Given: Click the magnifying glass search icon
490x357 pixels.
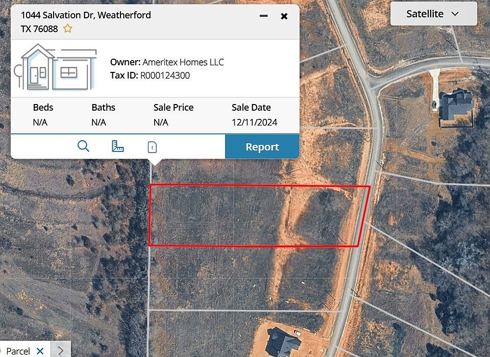Looking at the screenshot, I should point(83,146).
